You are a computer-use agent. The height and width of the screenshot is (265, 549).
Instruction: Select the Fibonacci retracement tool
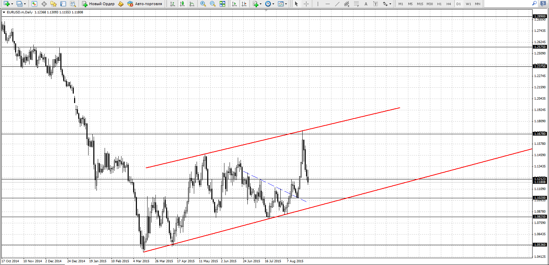[x=357, y=4]
